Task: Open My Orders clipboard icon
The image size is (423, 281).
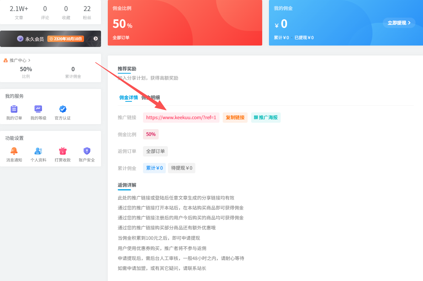Action: (x=14, y=109)
